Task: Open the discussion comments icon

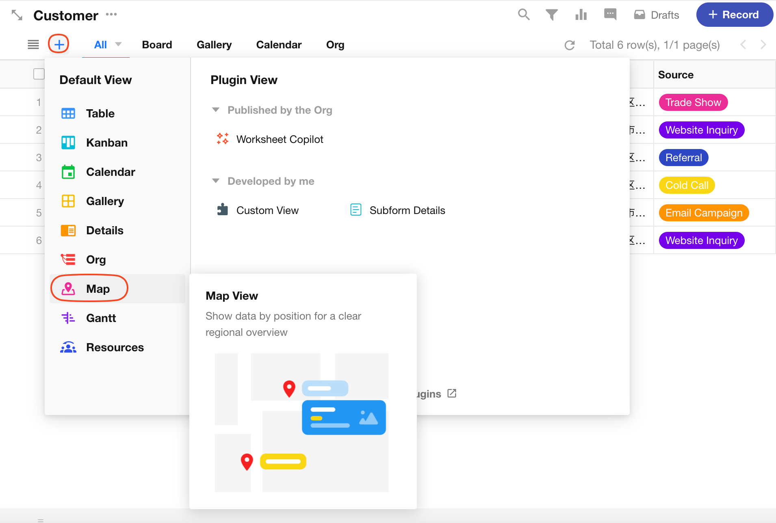Action: tap(610, 15)
